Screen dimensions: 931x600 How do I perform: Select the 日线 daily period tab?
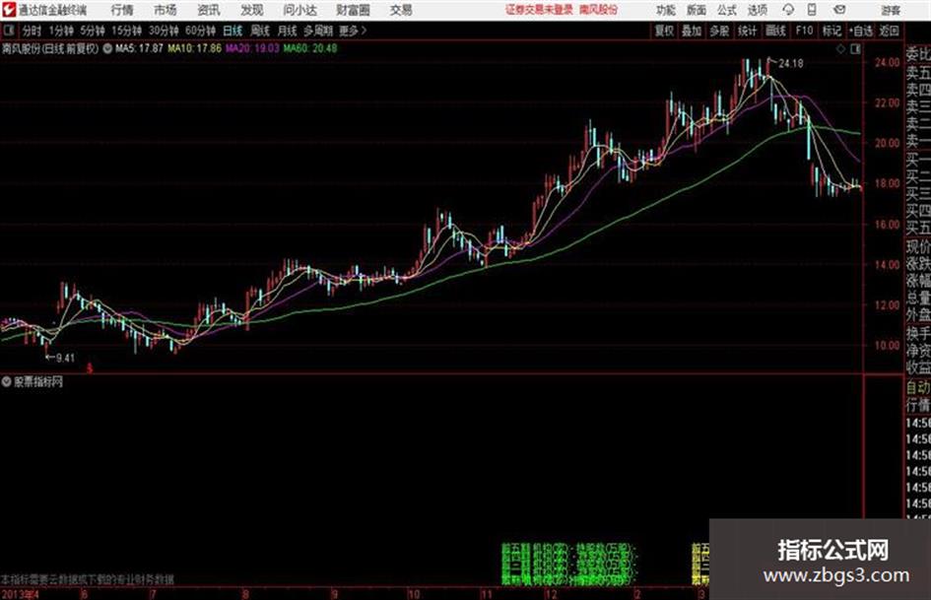pyautogui.click(x=233, y=31)
